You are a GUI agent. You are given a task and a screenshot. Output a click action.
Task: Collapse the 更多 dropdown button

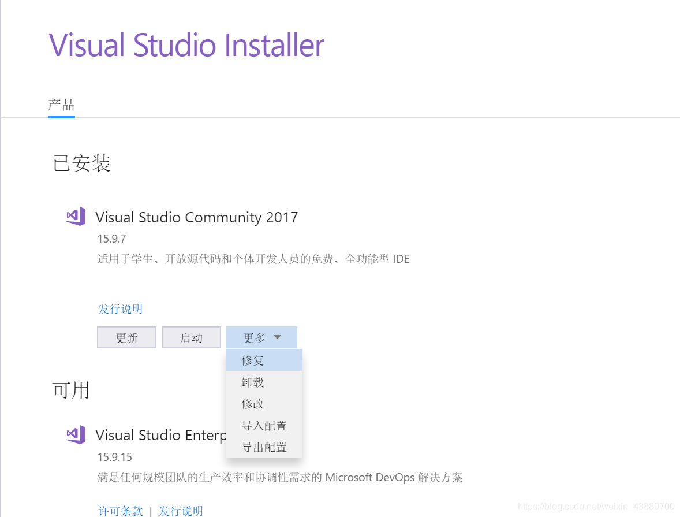261,337
